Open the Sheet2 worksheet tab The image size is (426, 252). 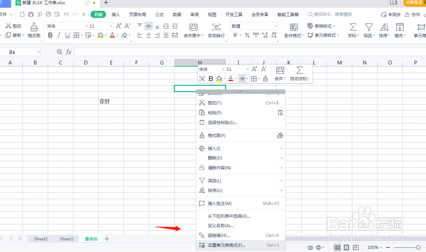[x=66, y=239]
